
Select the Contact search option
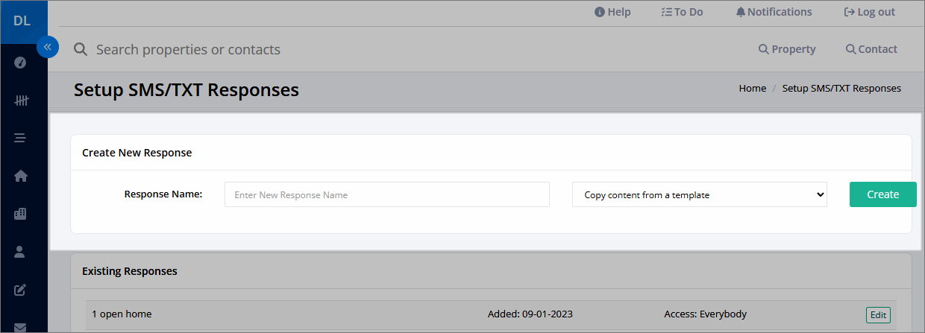click(871, 49)
